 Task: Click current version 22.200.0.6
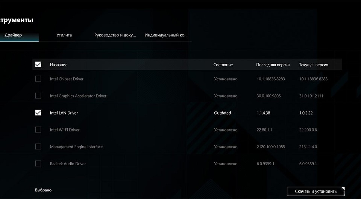[308, 130]
